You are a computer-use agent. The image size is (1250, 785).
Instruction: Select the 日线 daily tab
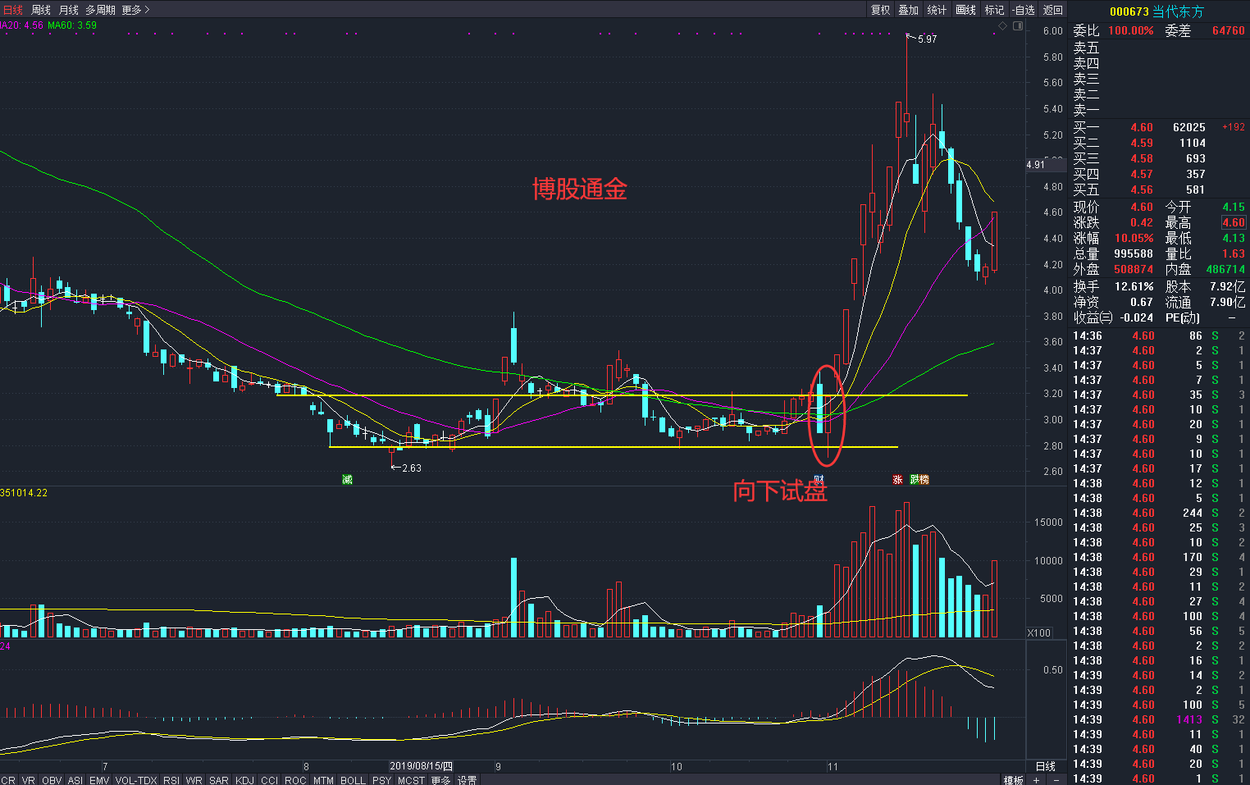(13, 10)
